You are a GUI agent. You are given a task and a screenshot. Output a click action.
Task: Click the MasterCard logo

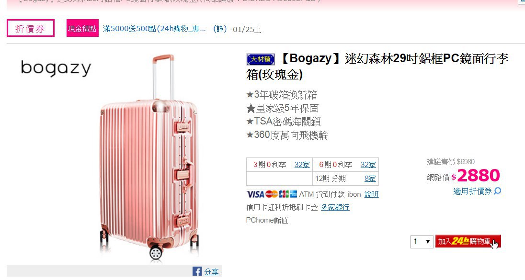272,194
